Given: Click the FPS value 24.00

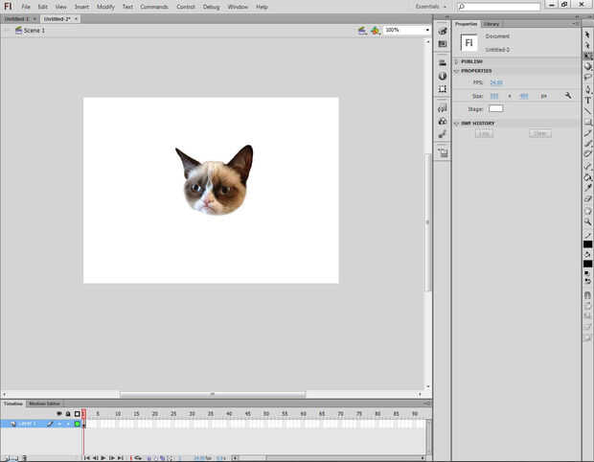Looking at the screenshot, I should pos(495,82).
